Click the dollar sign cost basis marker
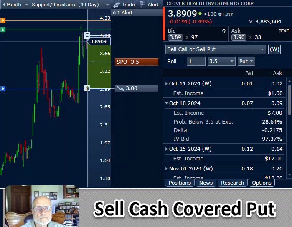Viewport: 292px width, 227px height. tap(87, 88)
